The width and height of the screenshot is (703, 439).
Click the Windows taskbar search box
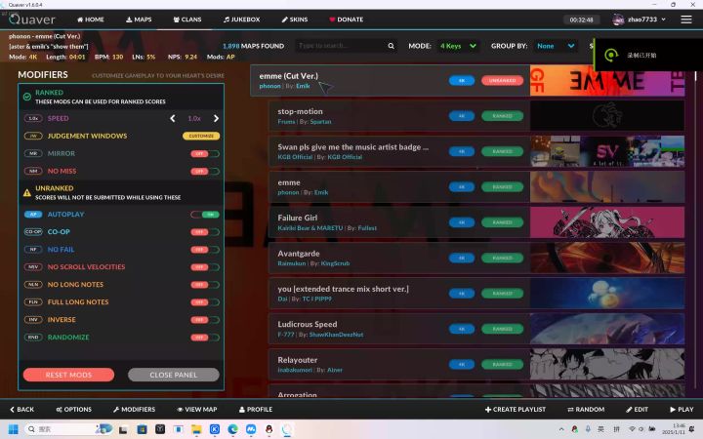click(x=67, y=429)
